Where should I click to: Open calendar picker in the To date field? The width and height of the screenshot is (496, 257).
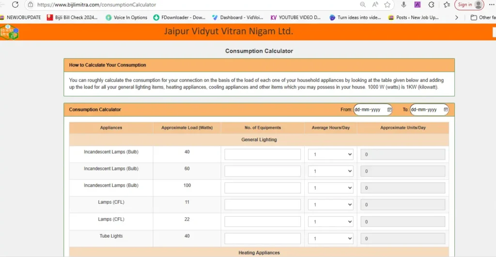(446, 110)
